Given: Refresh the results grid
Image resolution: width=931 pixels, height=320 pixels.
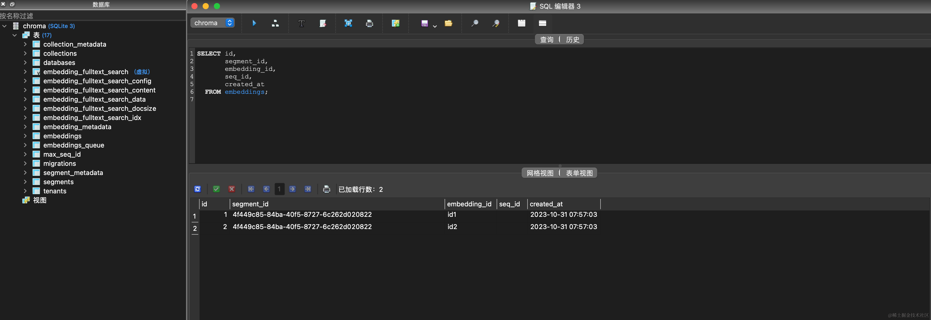Looking at the screenshot, I should point(197,189).
